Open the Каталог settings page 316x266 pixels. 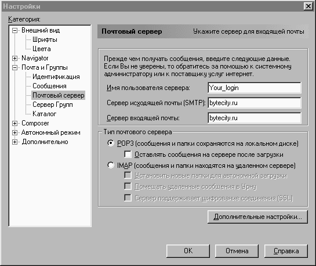44,114
